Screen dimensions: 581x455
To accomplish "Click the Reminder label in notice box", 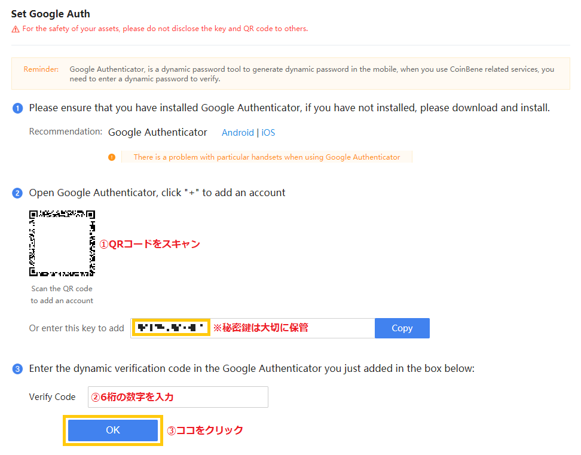I will click(x=41, y=69).
